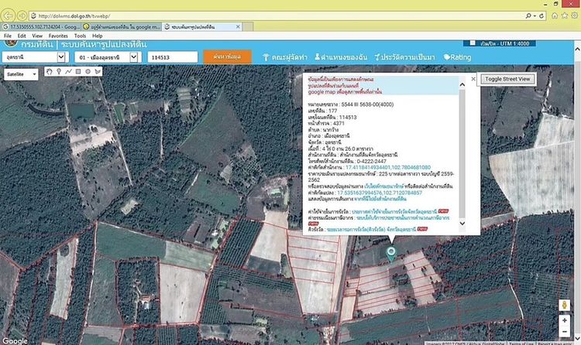Image resolution: width=581 pixels, height=345 pixels.
Task: Switch to the 17.5350555,102.7124204 Google tab
Action: [40, 26]
